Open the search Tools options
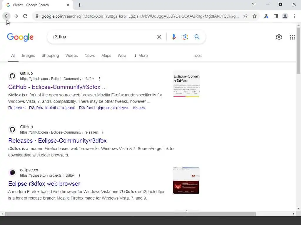301x225 pixels. tap(198, 55)
